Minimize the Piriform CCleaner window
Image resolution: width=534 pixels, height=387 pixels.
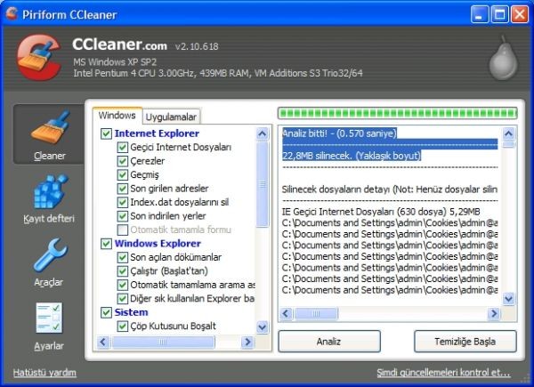point(480,14)
